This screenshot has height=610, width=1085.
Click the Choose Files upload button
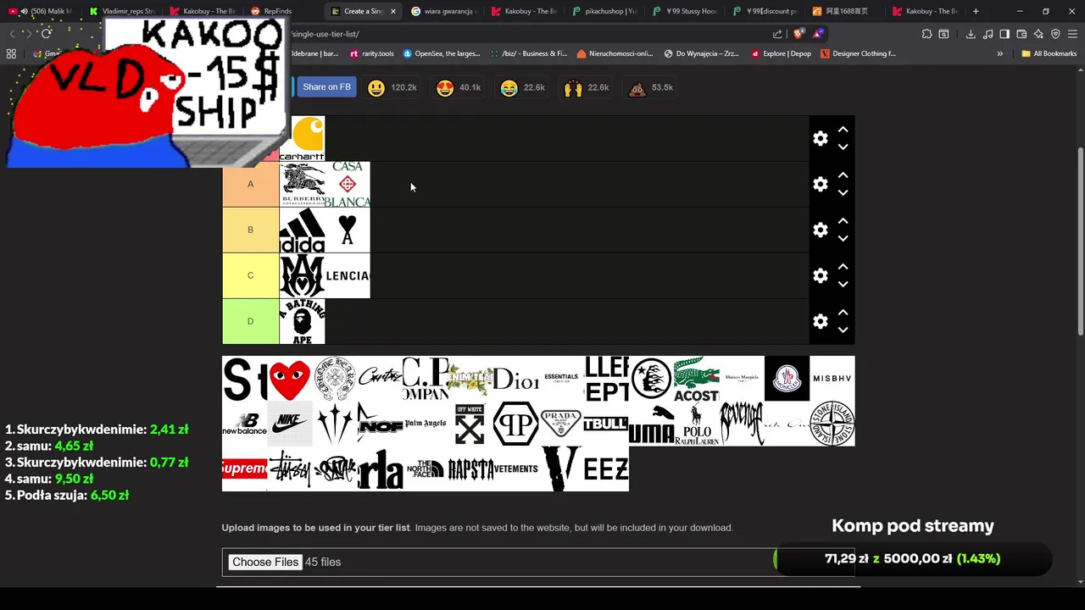[265, 562]
